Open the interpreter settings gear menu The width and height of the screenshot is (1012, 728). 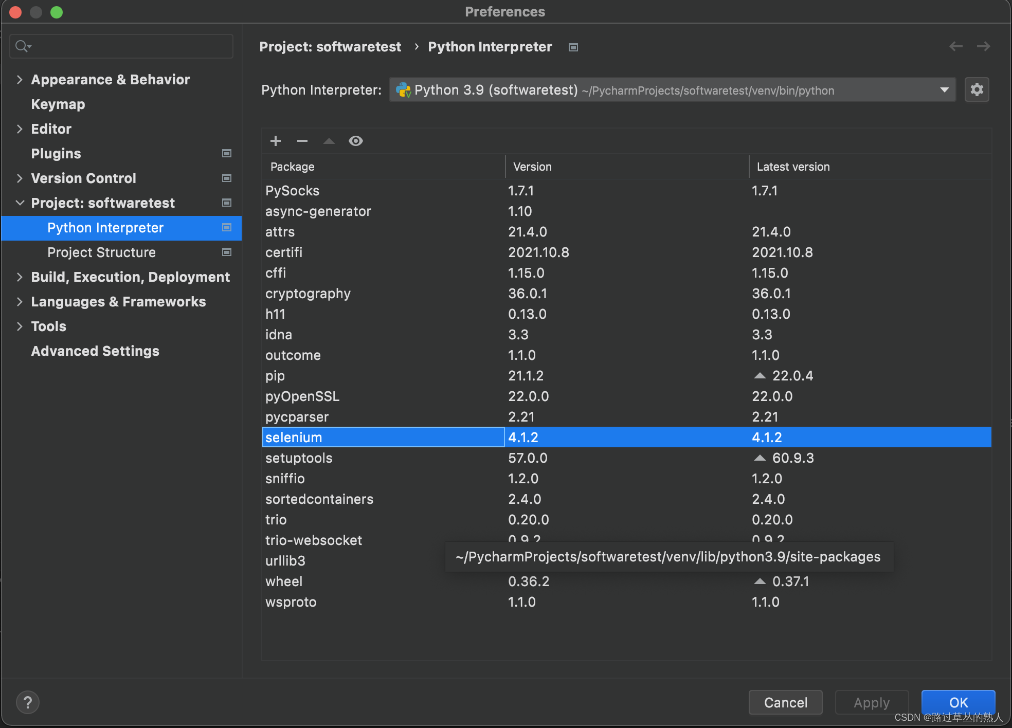coord(977,90)
